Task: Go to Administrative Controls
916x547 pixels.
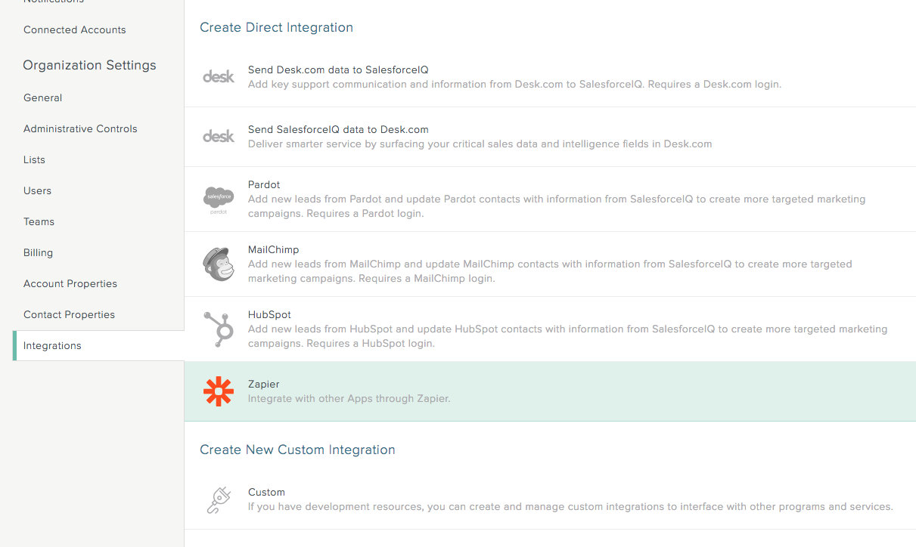Action: [80, 128]
